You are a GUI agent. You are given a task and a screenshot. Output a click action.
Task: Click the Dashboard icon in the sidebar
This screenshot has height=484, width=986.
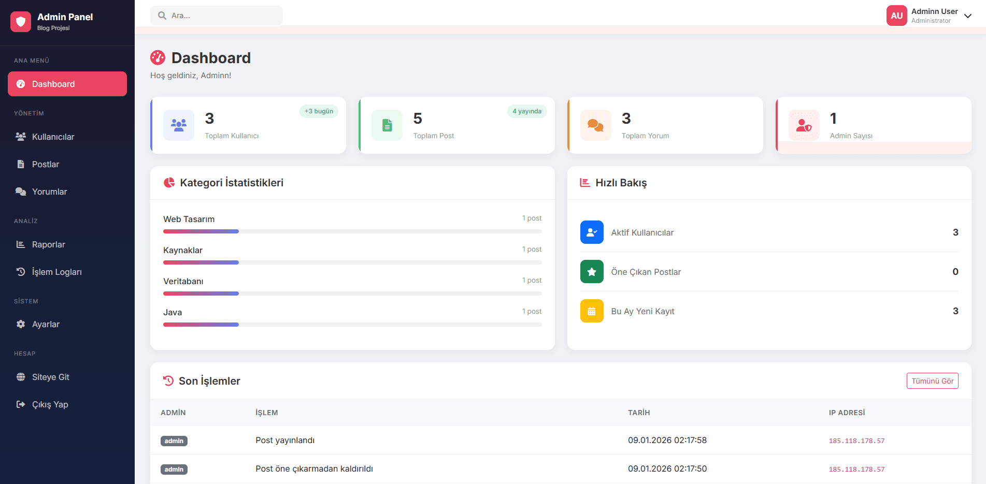coord(21,83)
